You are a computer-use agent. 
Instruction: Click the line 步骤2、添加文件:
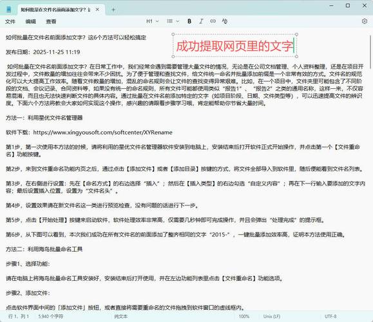click(28, 293)
